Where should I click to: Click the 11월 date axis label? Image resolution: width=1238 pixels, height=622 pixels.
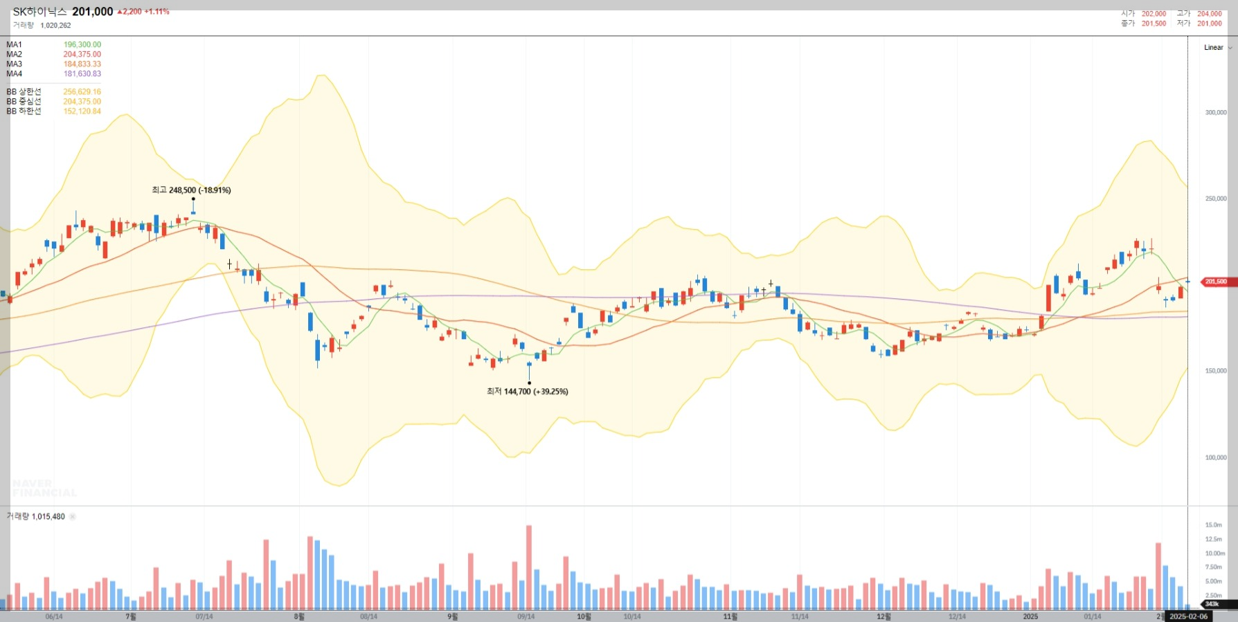pos(730,616)
